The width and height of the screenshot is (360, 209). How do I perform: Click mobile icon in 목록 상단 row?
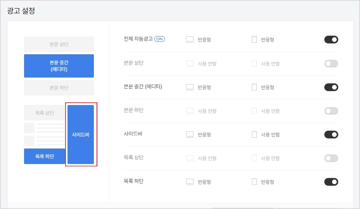(254, 158)
